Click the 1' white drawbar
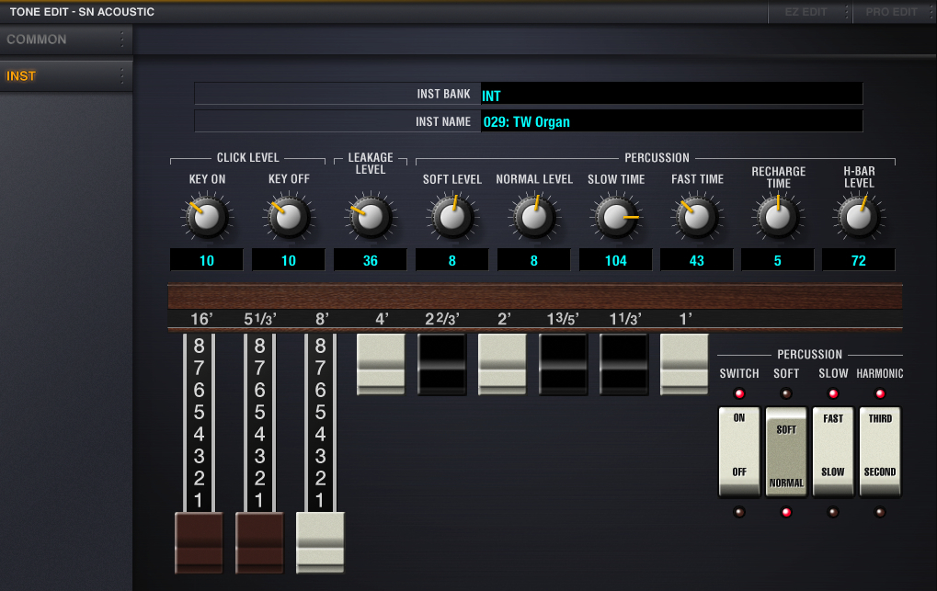Screen dimensions: 937x591 [685, 365]
